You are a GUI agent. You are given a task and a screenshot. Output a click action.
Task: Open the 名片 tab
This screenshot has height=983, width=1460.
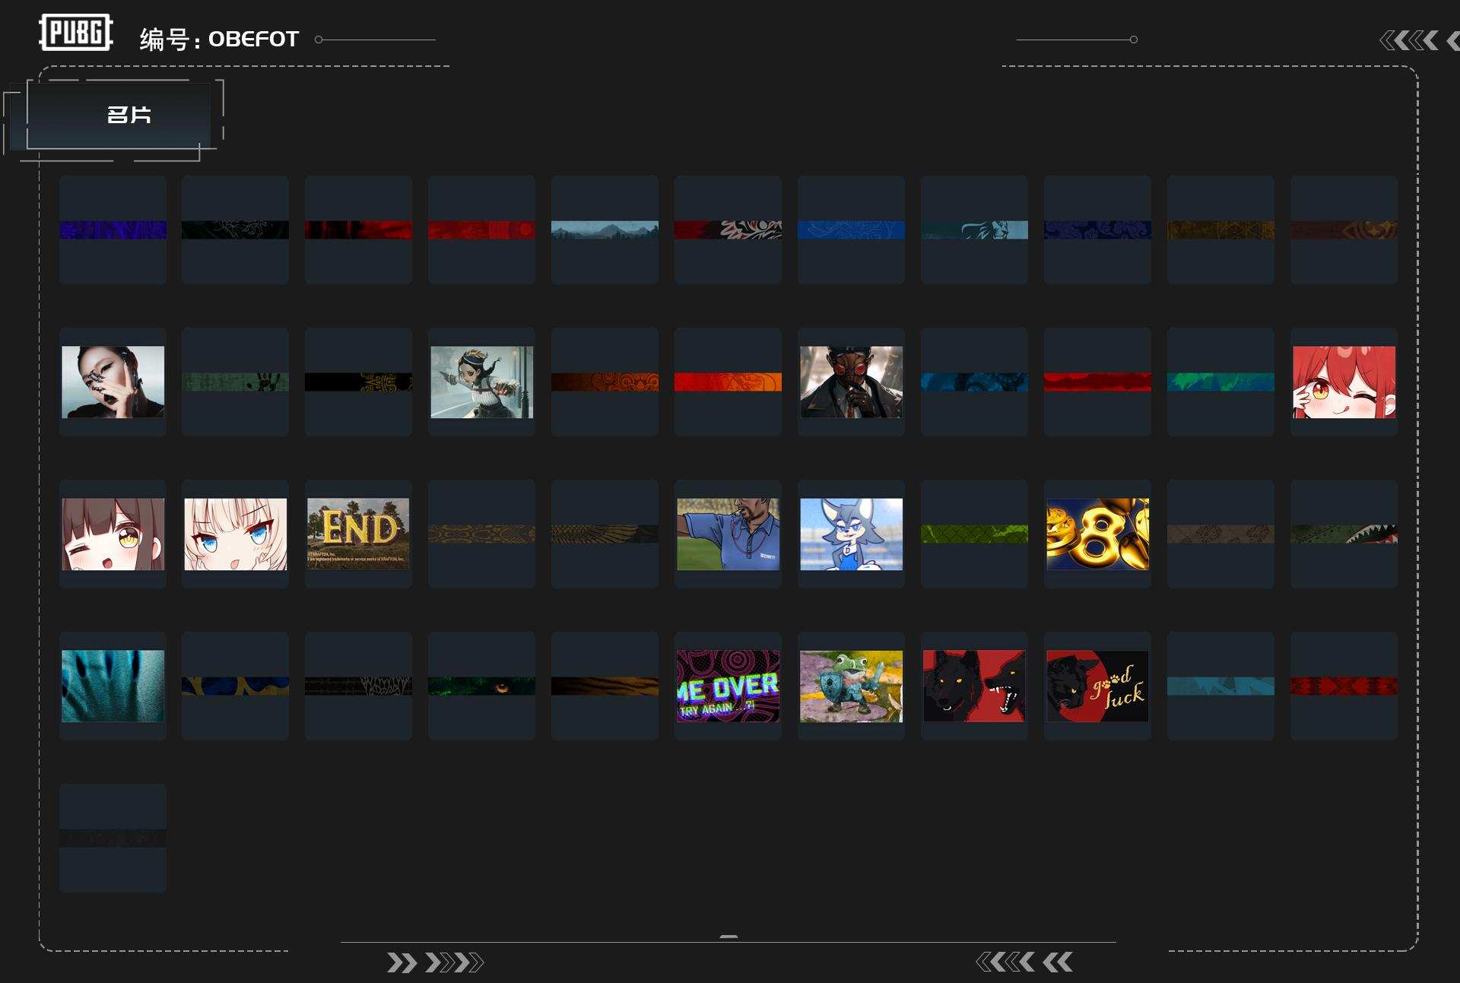(129, 115)
